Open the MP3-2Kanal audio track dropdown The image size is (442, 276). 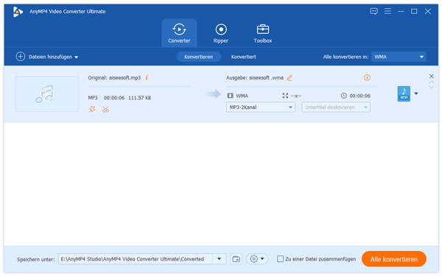(x=261, y=107)
